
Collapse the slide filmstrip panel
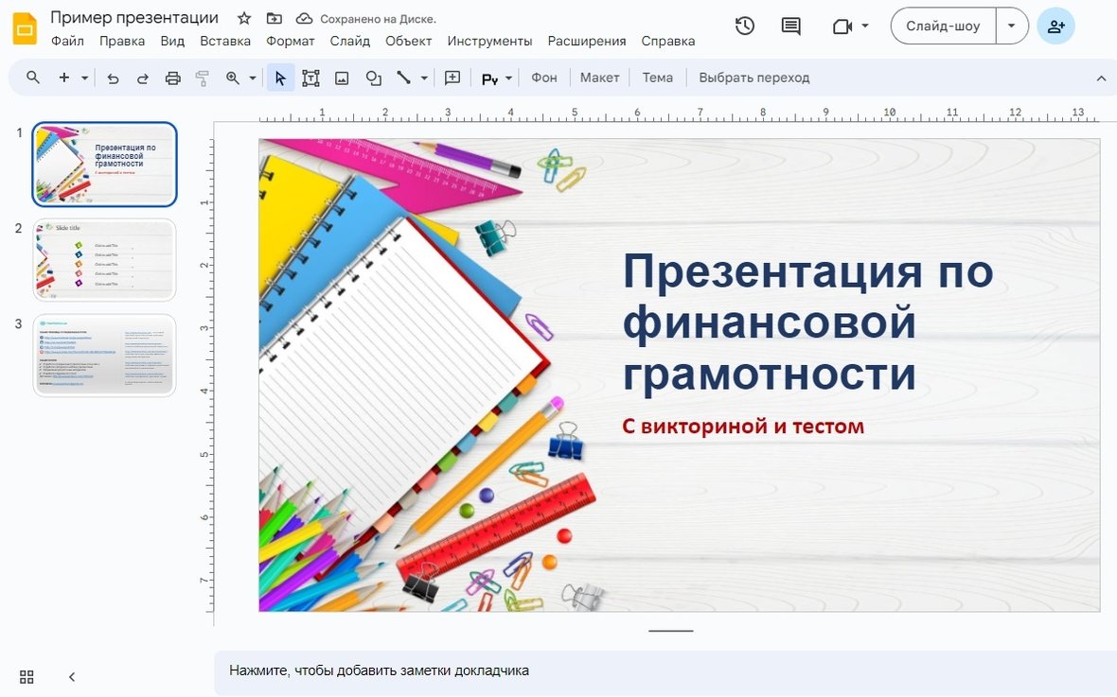pyautogui.click(x=72, y=676)
